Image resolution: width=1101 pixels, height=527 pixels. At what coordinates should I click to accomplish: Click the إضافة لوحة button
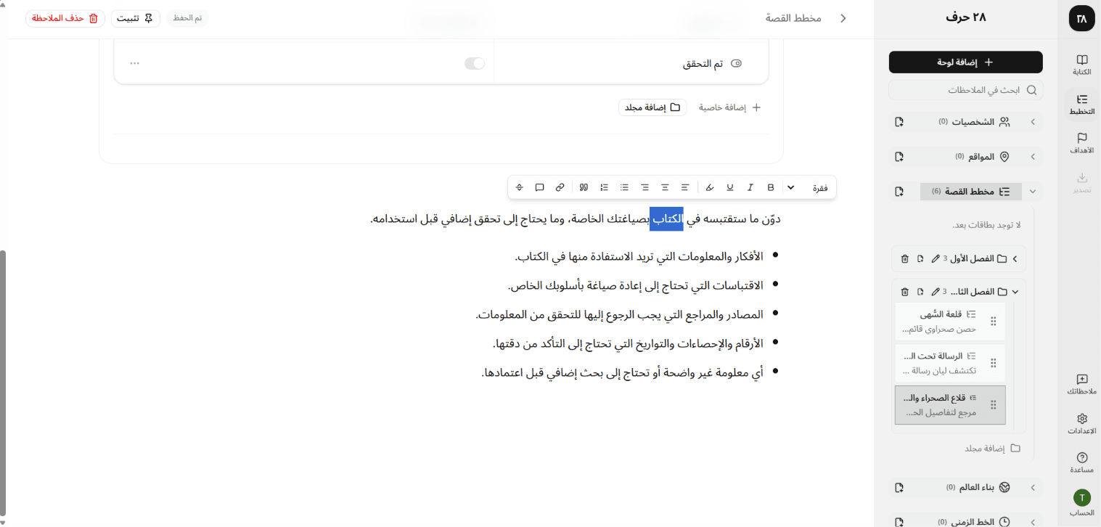tap(966, 62)
